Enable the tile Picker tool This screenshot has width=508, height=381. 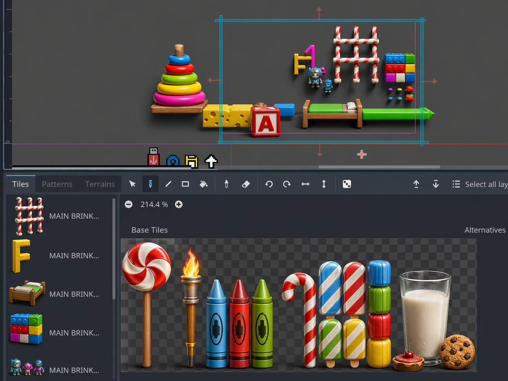(227, 184)
